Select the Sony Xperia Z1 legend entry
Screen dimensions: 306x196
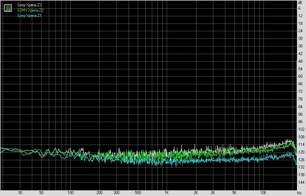click(x=29, y=16)
